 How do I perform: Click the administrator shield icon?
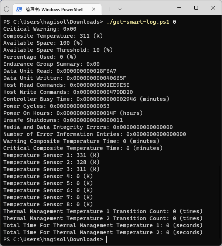[7, 9]
